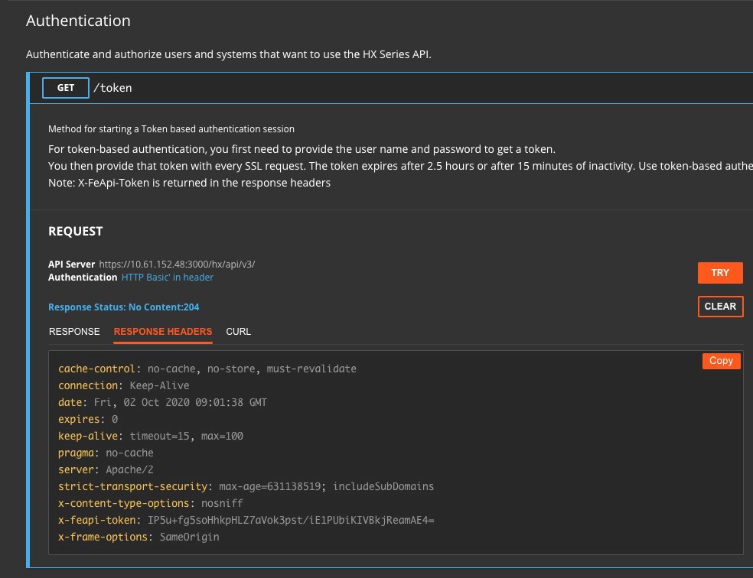
Task: Click the x-feapi-token header value
Action: (x=291, y=521)
